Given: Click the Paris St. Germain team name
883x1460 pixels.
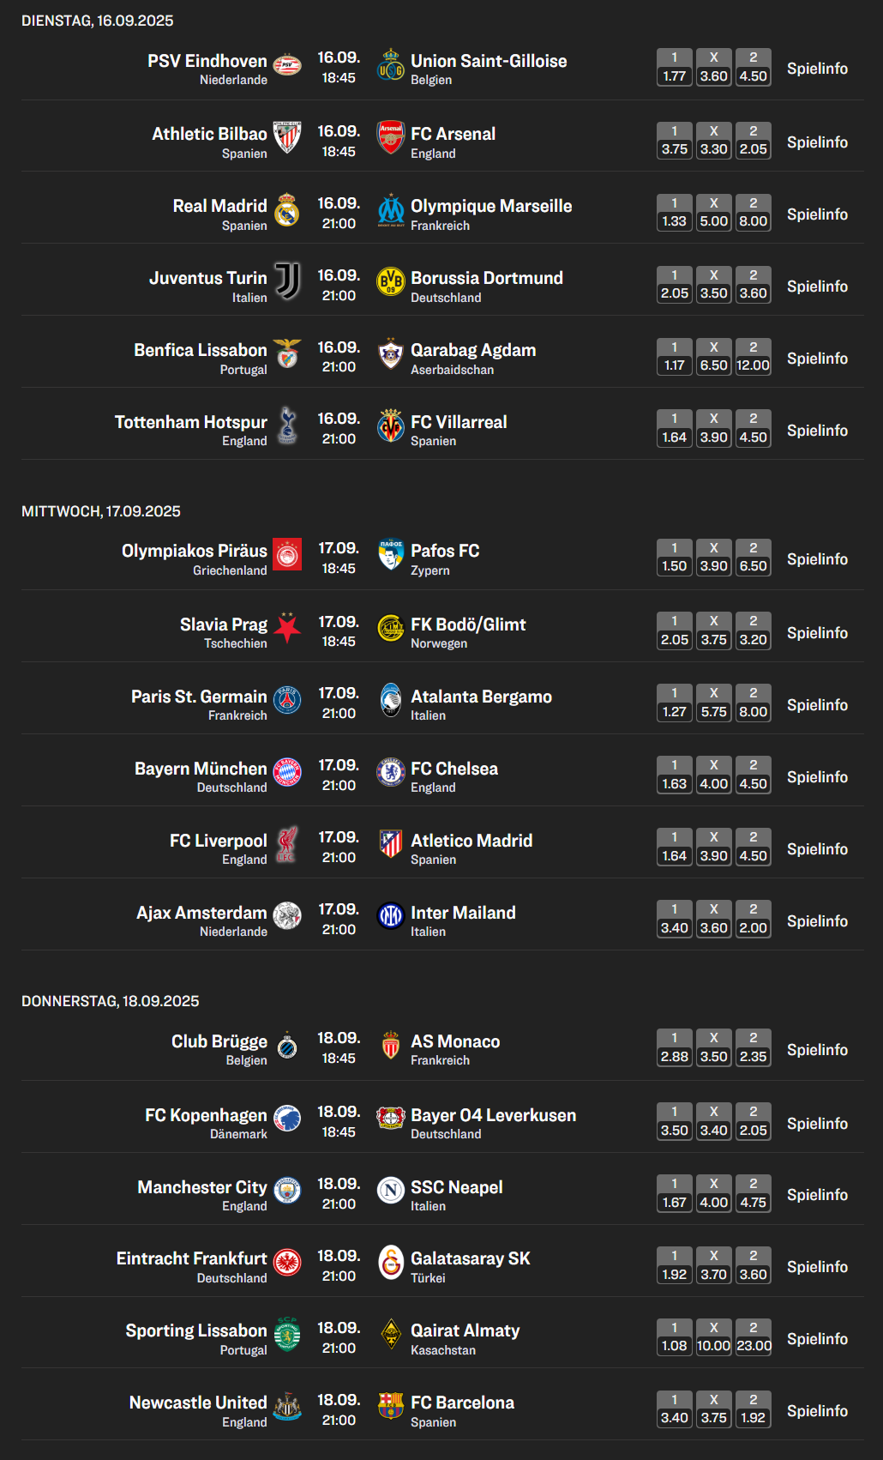Looking at the screenshot, I should pyautogui.click(x=199, y=697).
